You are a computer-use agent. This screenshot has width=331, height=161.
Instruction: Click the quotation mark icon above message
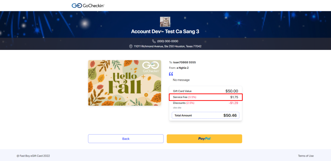coord(171,74)
